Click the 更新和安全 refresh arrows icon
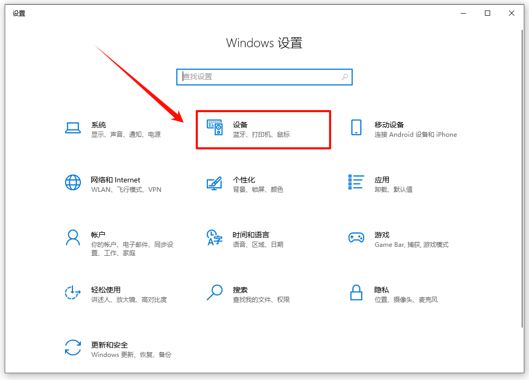This screenshot has height=380, width=529. pos(73,348)
